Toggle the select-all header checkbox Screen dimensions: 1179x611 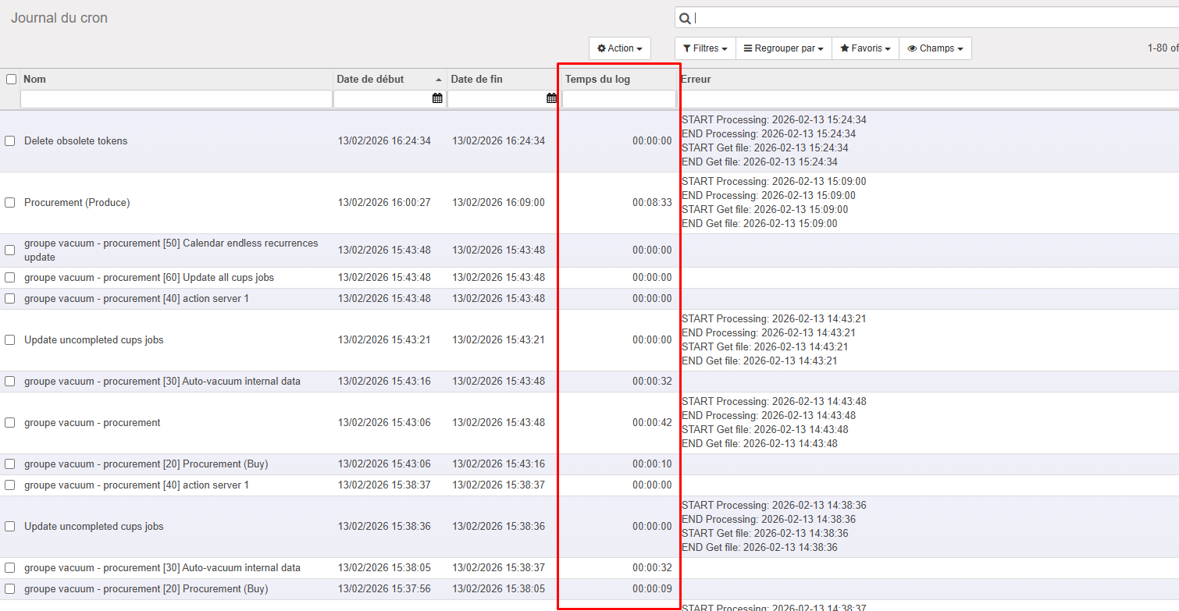tap(11, 79)
